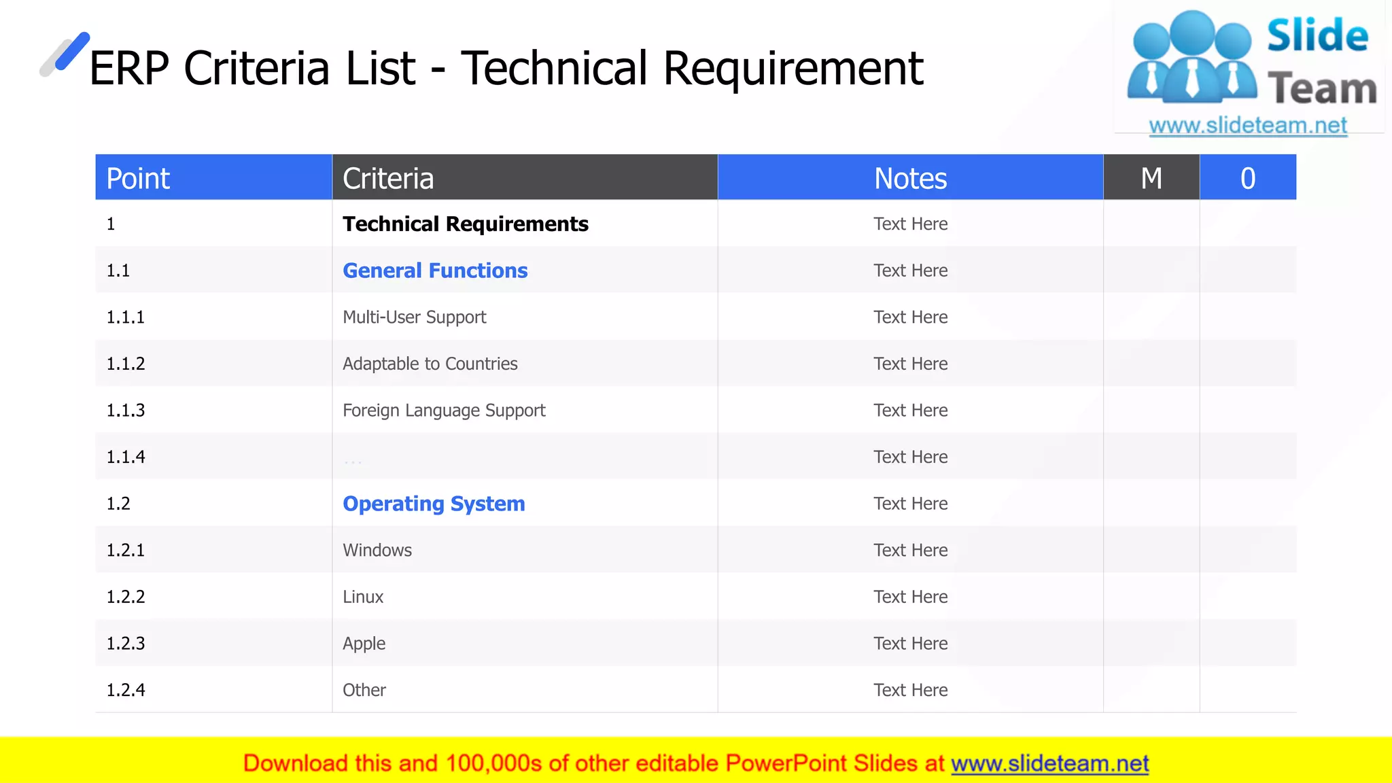The height and width of the screenshot is (783, 1392).
Task: Click Text Here in the Apple row
Action: pos(910,644)
